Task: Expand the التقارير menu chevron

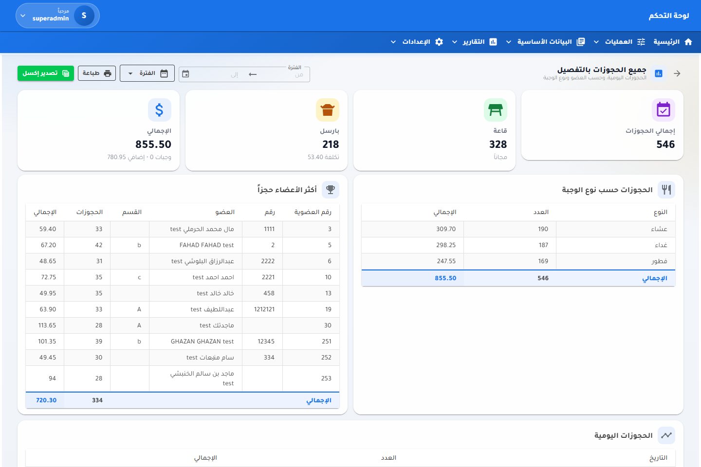Action: click(x=455, y=42)
